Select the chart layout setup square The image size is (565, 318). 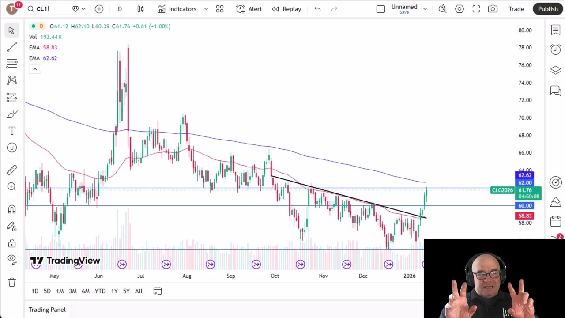tap(380, 9)
